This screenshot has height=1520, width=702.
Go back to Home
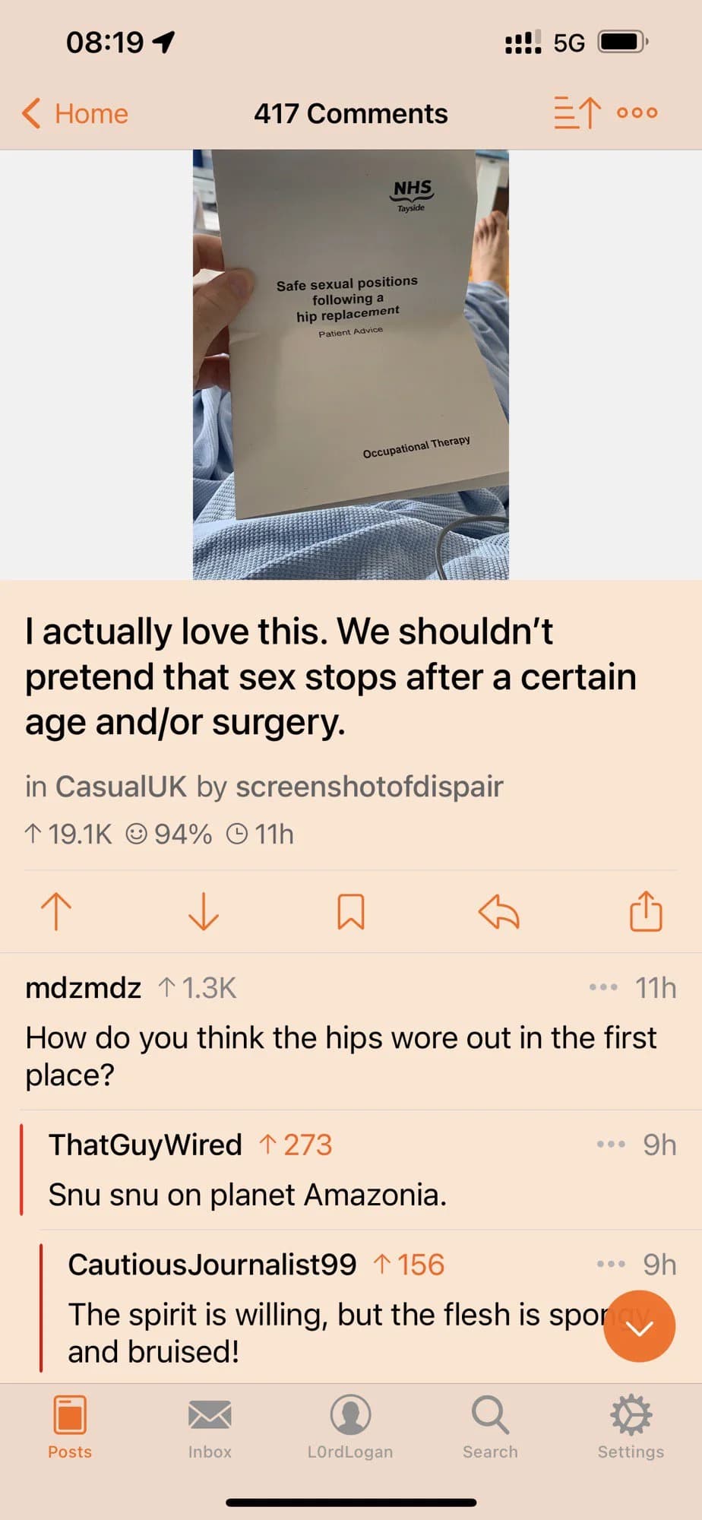click(74, 113)
